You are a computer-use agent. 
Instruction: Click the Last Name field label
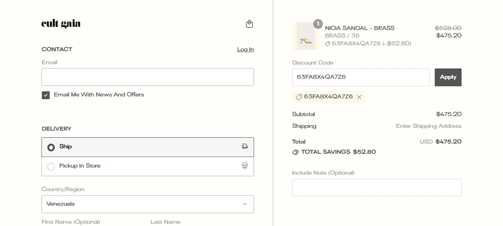[165, 222]
